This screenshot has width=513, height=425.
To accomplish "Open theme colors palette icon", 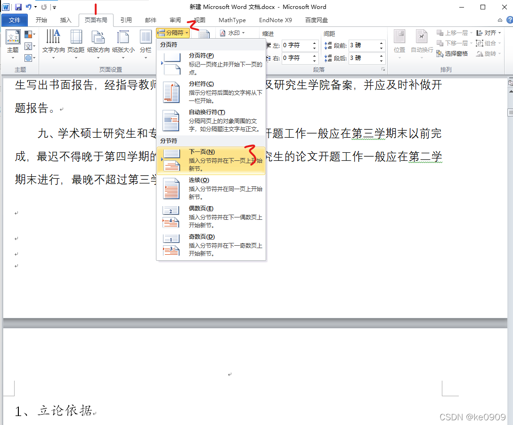I will [x=30, y=34].
